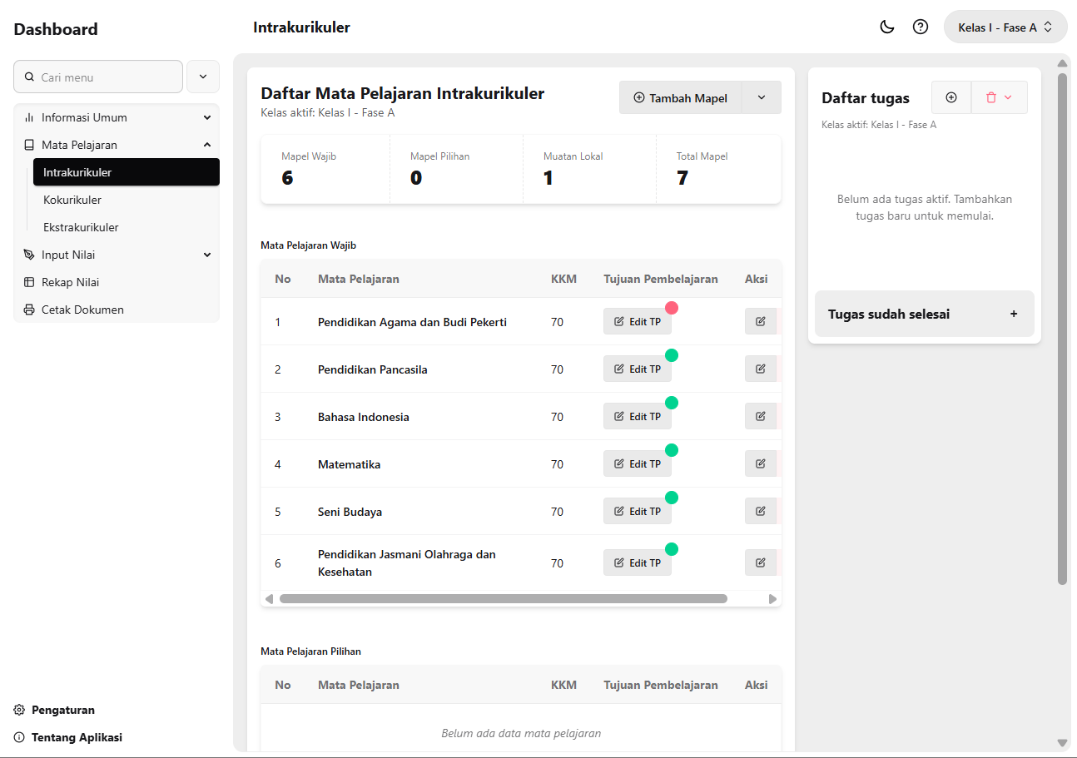Click the edit action icon for Seni Budaya
Viewport: 1077px width, 758px height.
tap(760, 511)
